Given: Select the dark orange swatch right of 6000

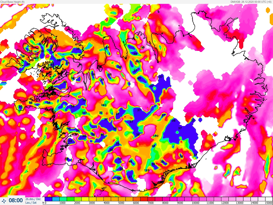Looking at the screenshot, I should pos(137,199).
